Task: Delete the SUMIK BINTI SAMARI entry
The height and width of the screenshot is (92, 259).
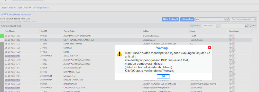Action: pos(234,44)
